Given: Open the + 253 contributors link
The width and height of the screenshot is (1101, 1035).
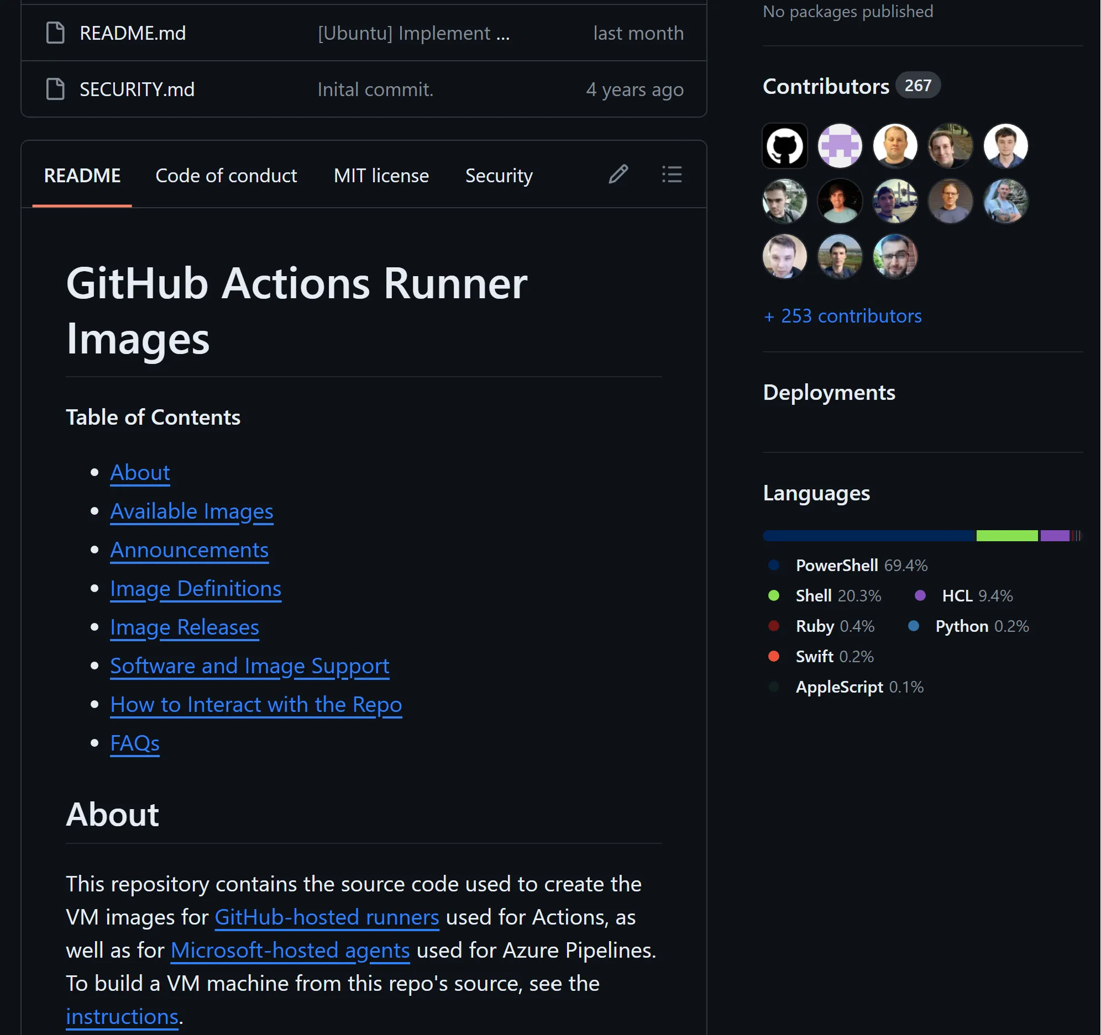Looking at the screenshot, I should pyautogui.click(x=842, y=316).
